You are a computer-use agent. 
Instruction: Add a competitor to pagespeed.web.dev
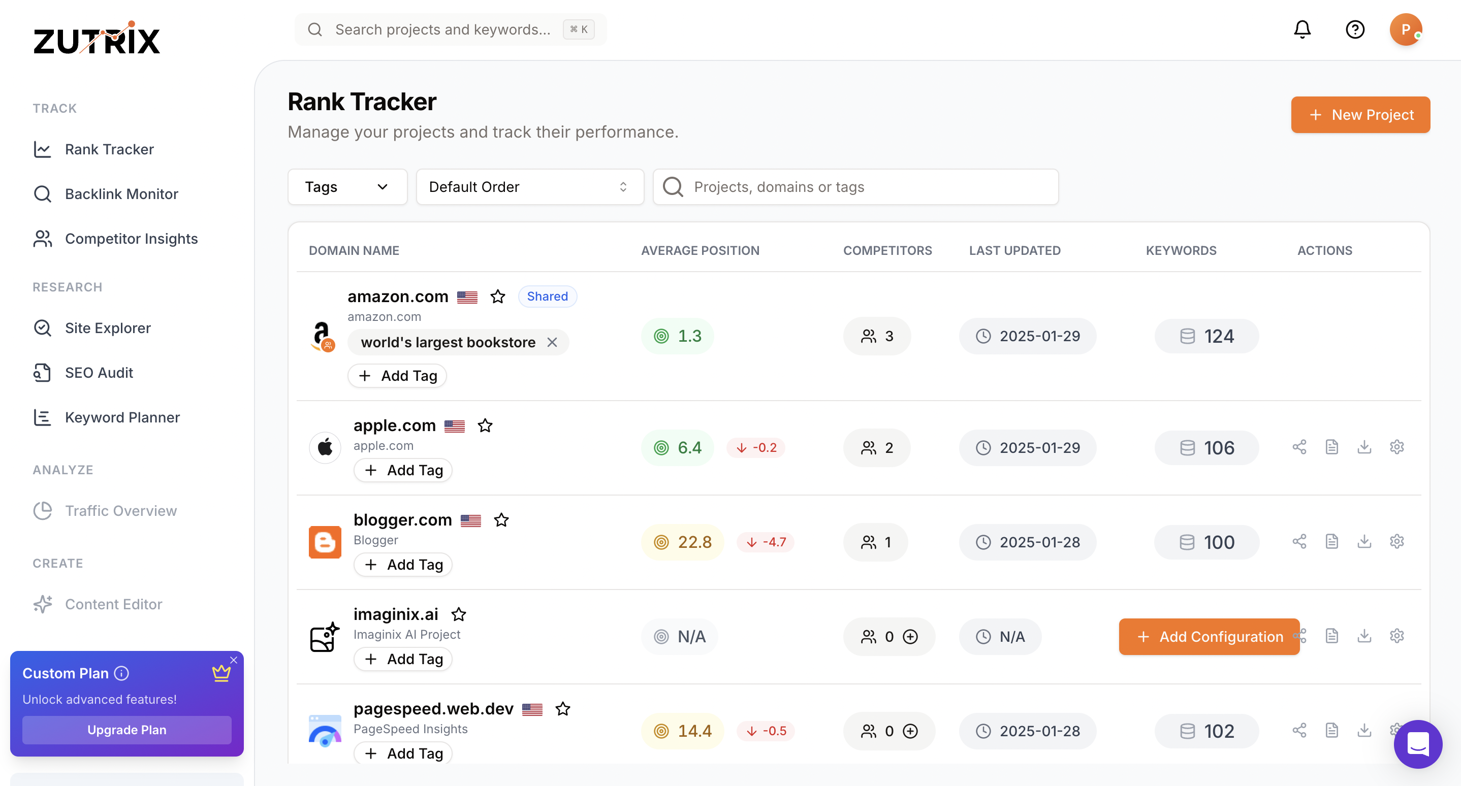click(x=910, y=731)
